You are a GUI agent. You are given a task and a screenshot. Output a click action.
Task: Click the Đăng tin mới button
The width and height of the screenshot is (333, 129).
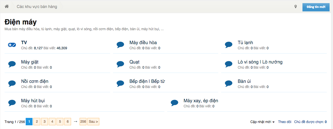pos(316,7)
